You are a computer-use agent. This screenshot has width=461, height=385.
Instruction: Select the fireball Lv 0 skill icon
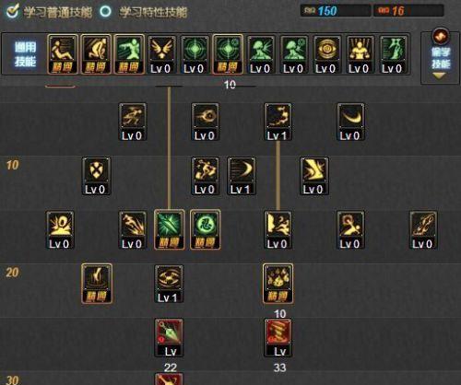pos(205,122)
